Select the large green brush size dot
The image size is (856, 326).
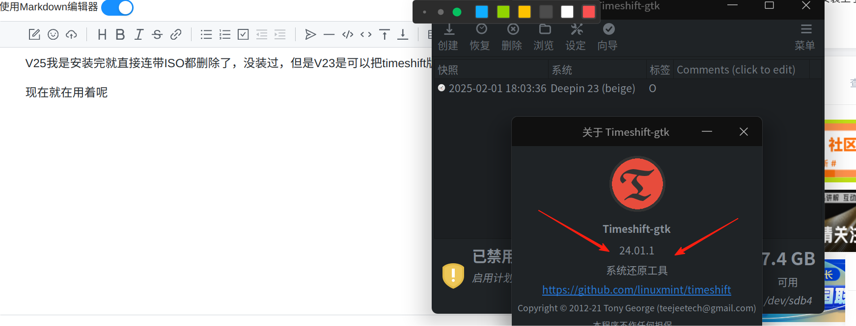point(457,12)
